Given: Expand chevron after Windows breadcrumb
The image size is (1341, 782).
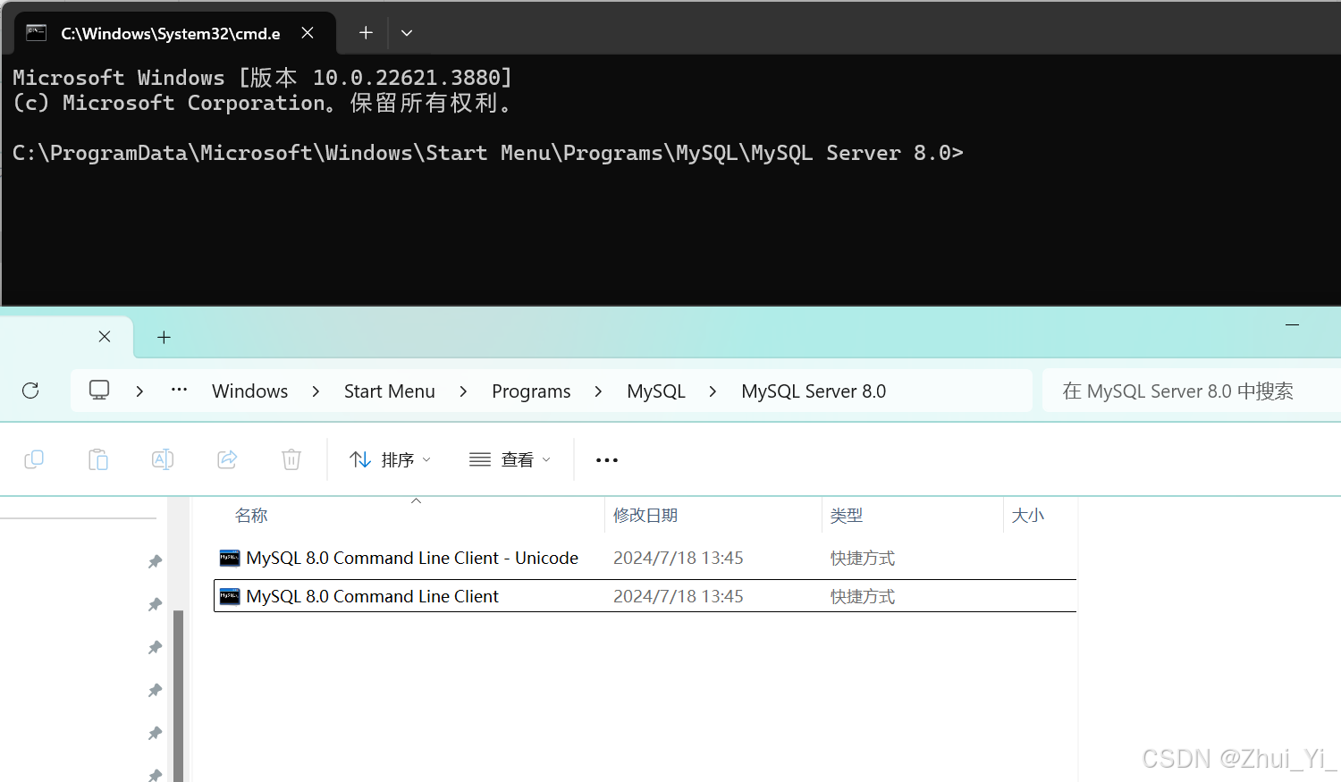Looking at the screenshot, I should [x=316, y=391].
